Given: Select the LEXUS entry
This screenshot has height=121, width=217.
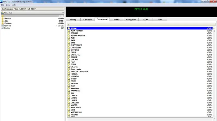Looking at the screenshot, I should [140, 98].
